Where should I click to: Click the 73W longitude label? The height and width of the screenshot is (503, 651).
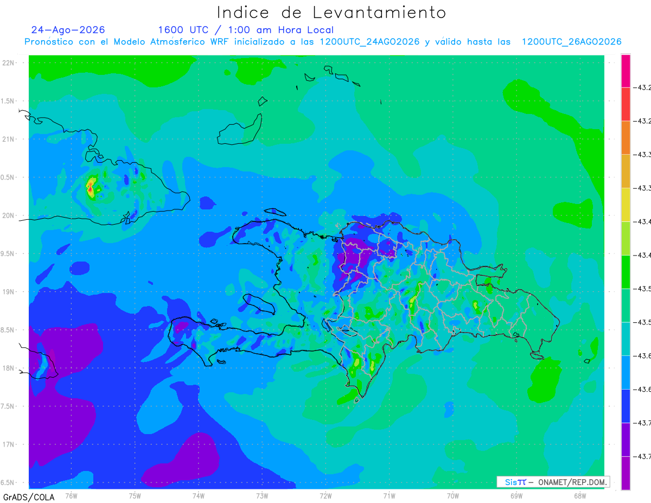click(x=262, y=496)
